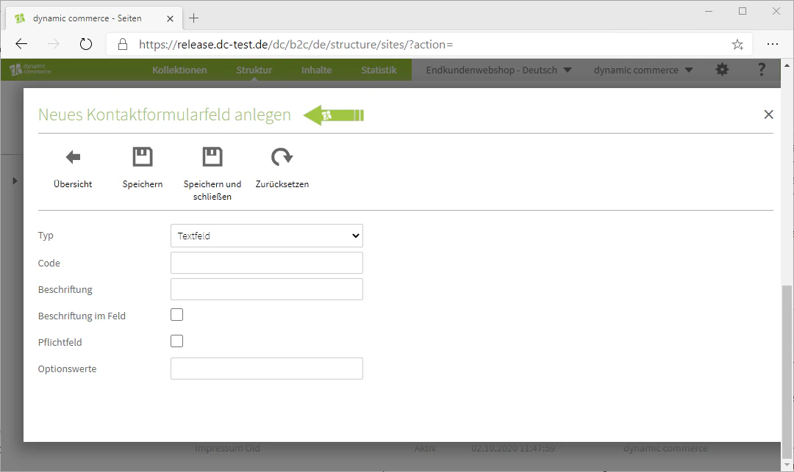Click the Übersicht back arrow icon

74,157
